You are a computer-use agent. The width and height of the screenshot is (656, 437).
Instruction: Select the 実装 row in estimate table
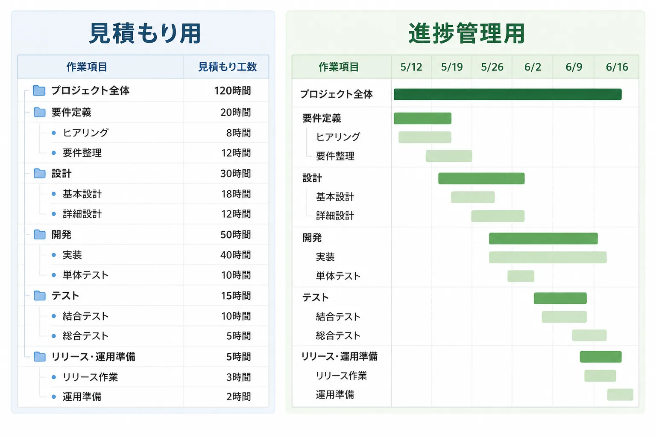click(143, 255)
